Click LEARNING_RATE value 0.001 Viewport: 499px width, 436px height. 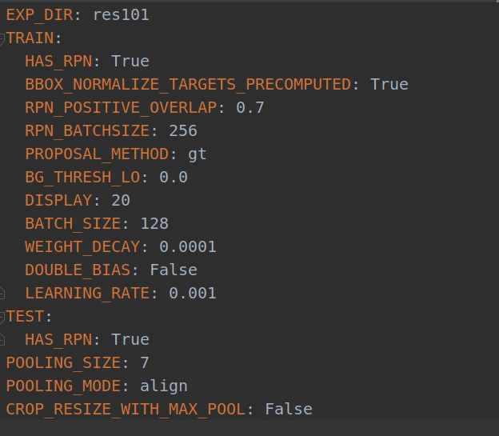193,294
